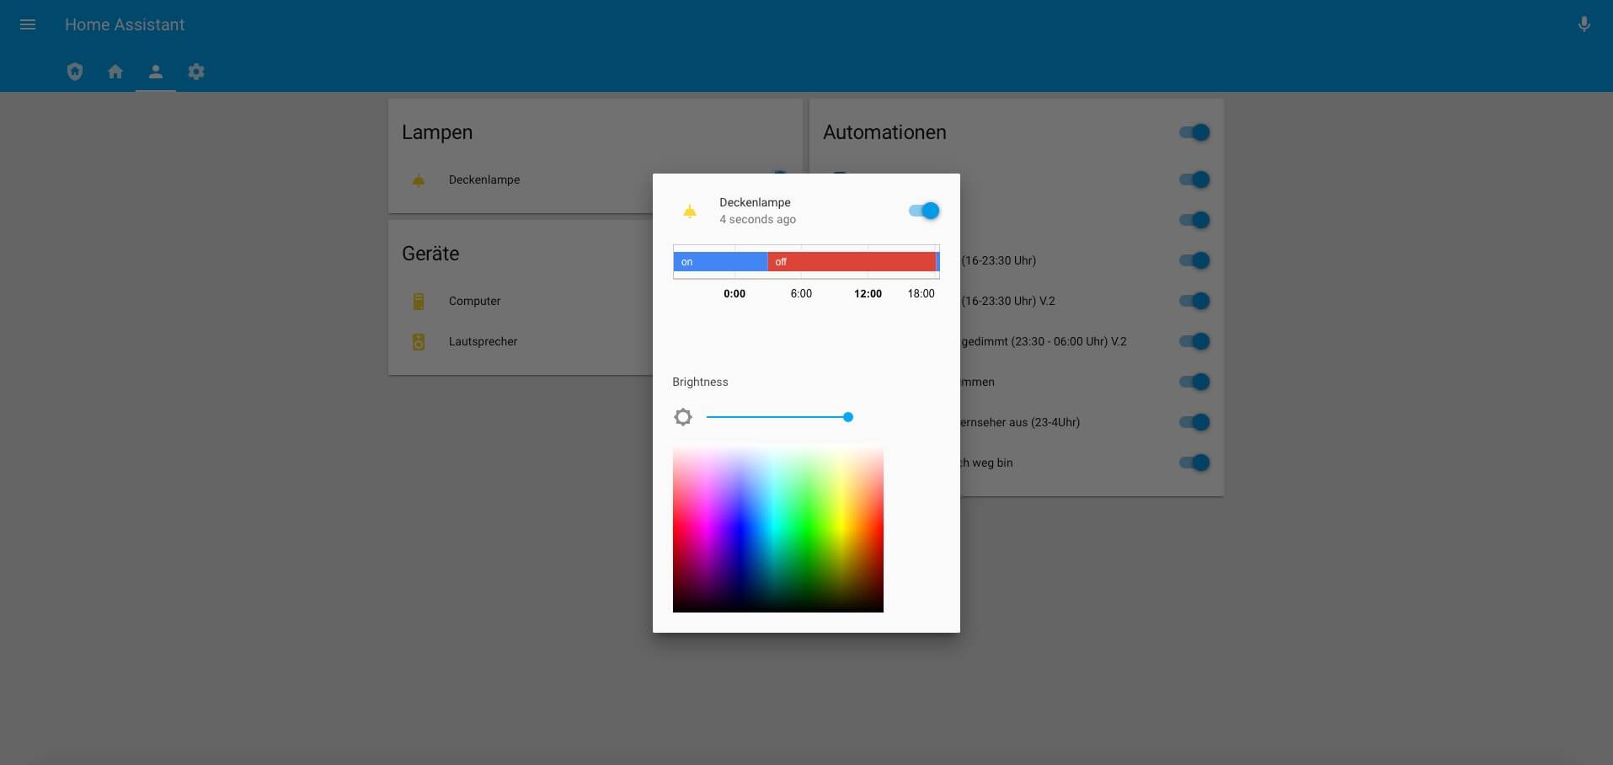Click the blue 'on' history segment
The height and width of the screenshot is (765, 1613).
pyautogui.click(x=720, y=262)
